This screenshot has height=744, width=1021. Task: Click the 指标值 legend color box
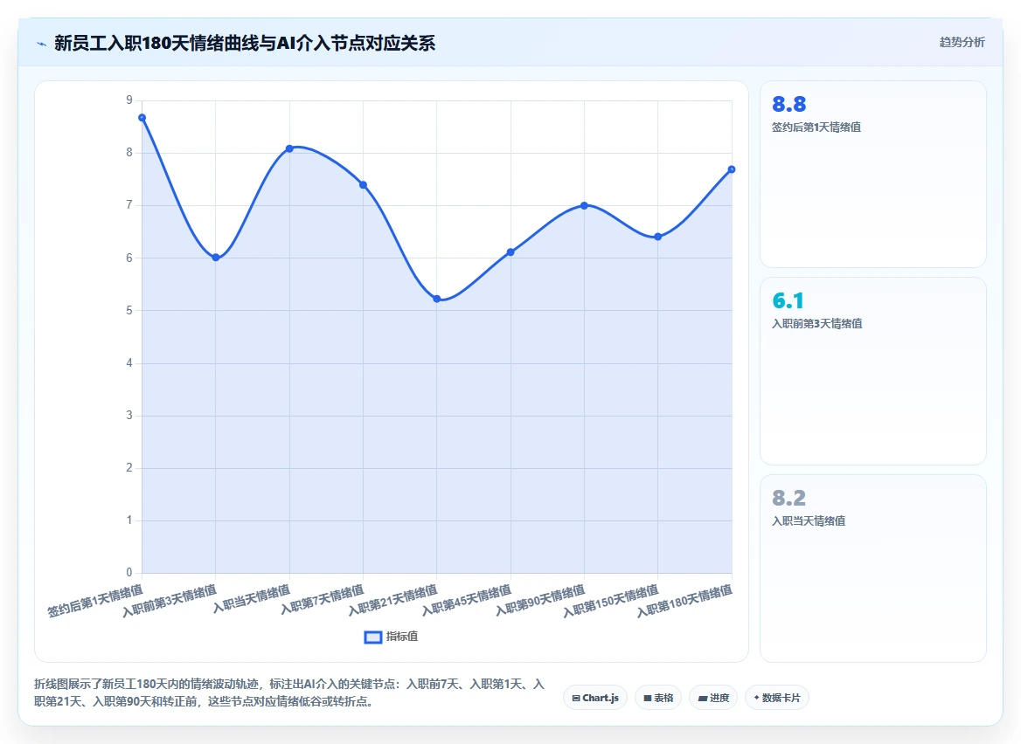click(372, 637)
